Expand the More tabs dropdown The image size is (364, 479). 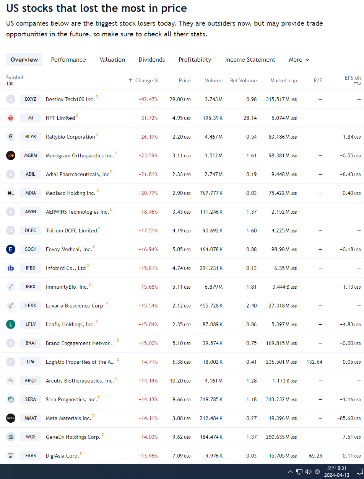tap(299, 60)
